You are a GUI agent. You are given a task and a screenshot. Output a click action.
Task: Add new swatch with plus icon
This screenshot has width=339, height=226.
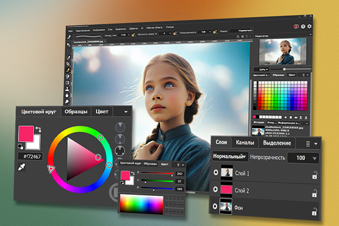click(285, 117)
